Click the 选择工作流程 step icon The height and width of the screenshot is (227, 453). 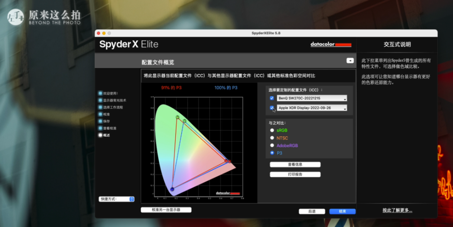coord(100,107)
